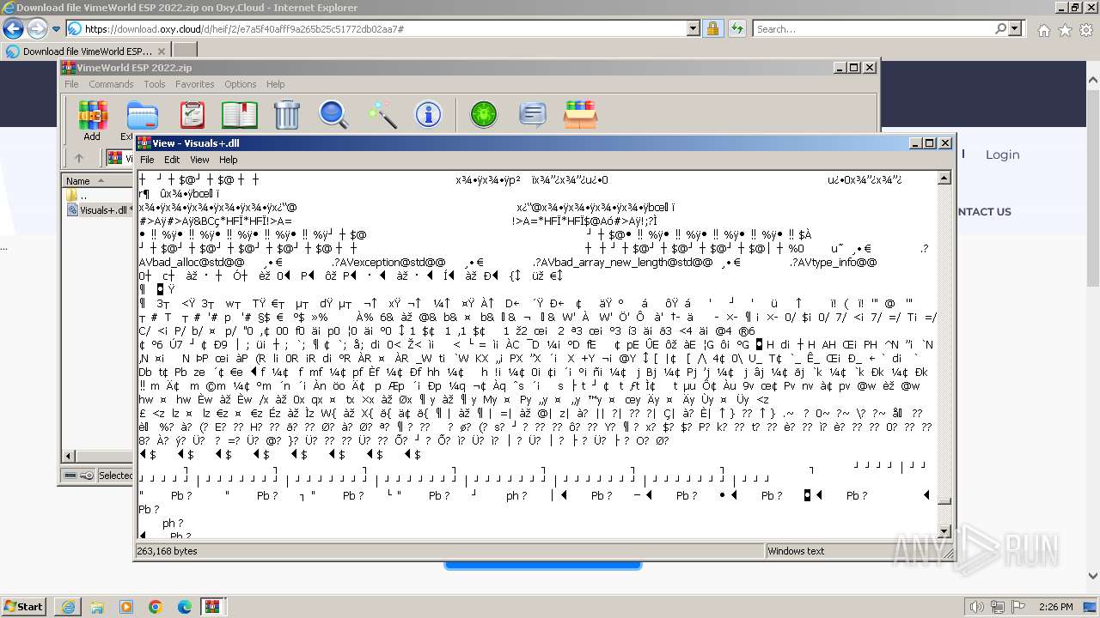Select the Download file VimeWorld ESP tab

(x=86, y=51)
